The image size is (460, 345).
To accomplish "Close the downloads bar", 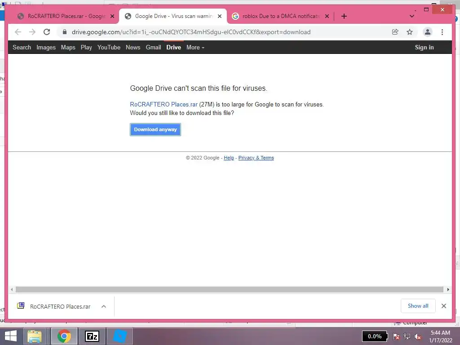I will pyautogui.click(x=444, y=306).
